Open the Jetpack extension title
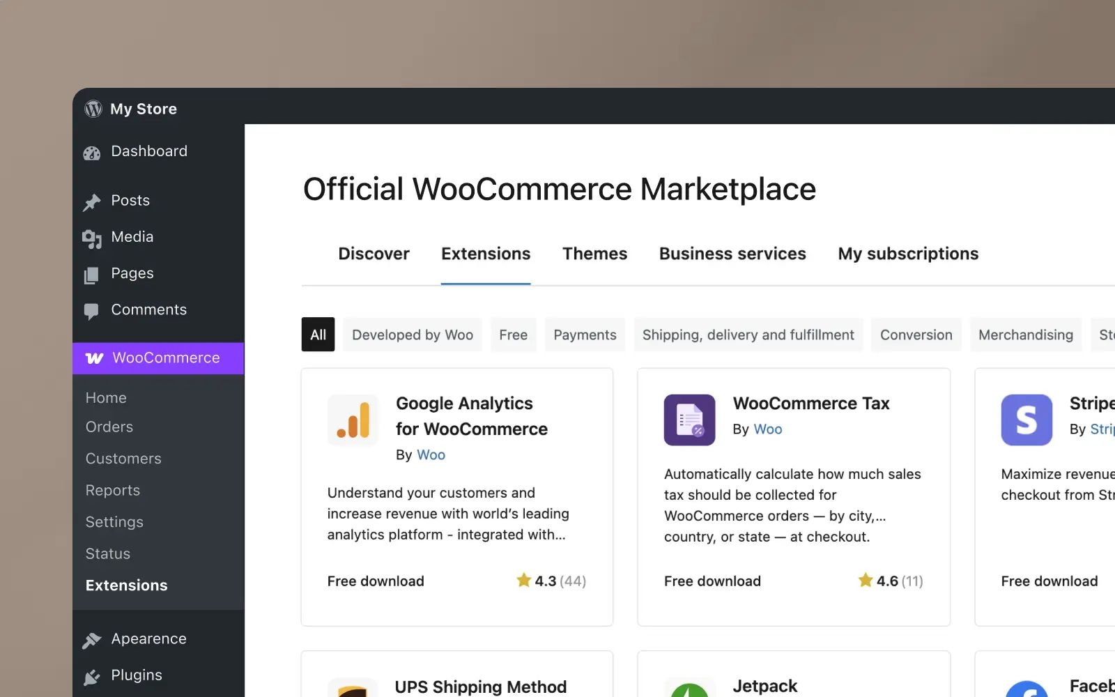1115x697 pixels. coord(764,687)
